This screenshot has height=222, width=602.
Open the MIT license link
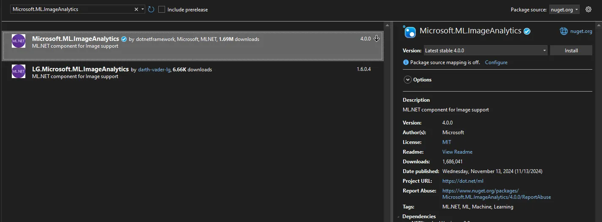[447, 142]
